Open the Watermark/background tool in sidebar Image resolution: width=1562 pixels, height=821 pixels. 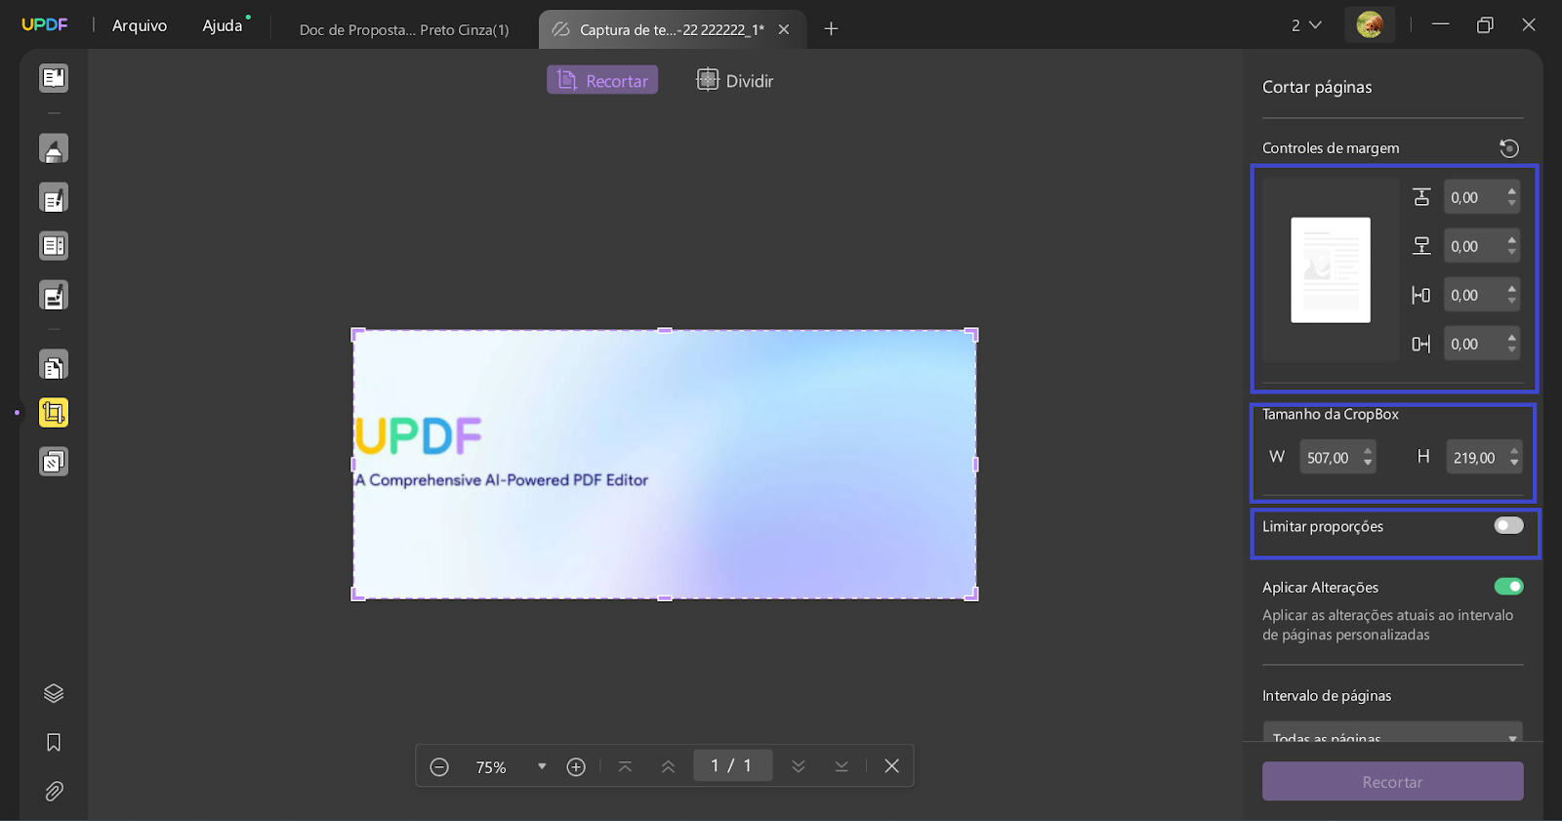coord(54,461)
